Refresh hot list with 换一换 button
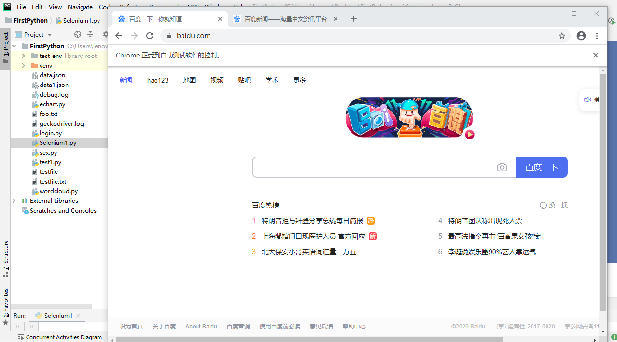Screen dimensions: 617x342 553,205
